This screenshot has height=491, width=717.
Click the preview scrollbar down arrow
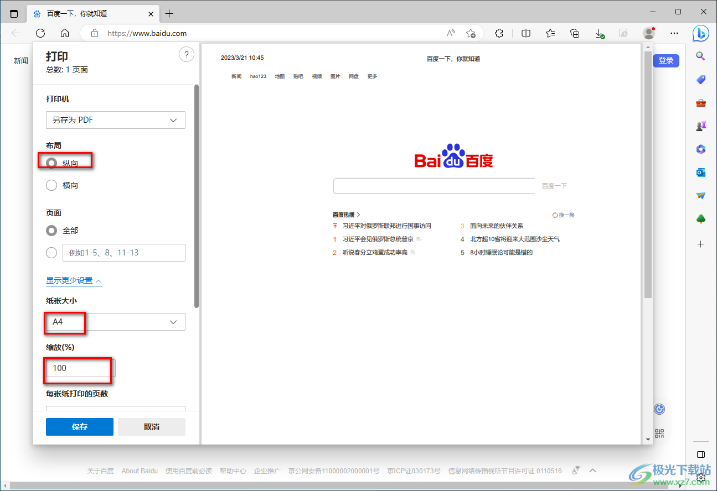tap(648, 440)
